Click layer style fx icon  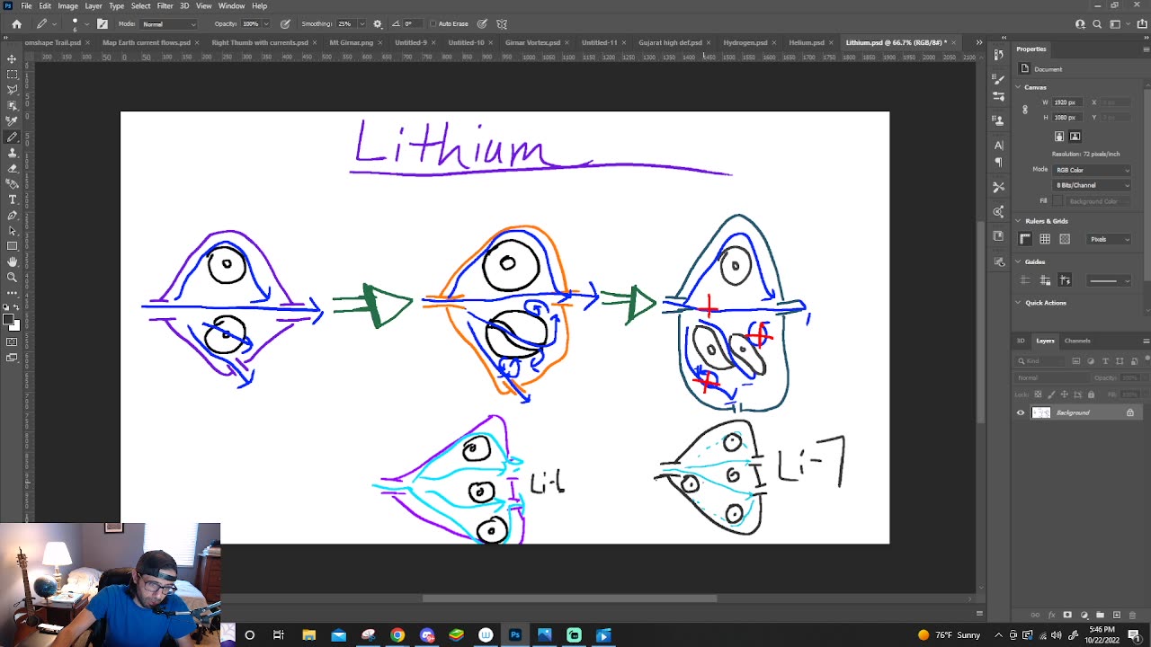pyautogui.click(x=1051, y=616)
